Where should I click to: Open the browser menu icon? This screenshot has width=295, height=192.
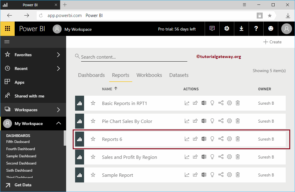244,5
